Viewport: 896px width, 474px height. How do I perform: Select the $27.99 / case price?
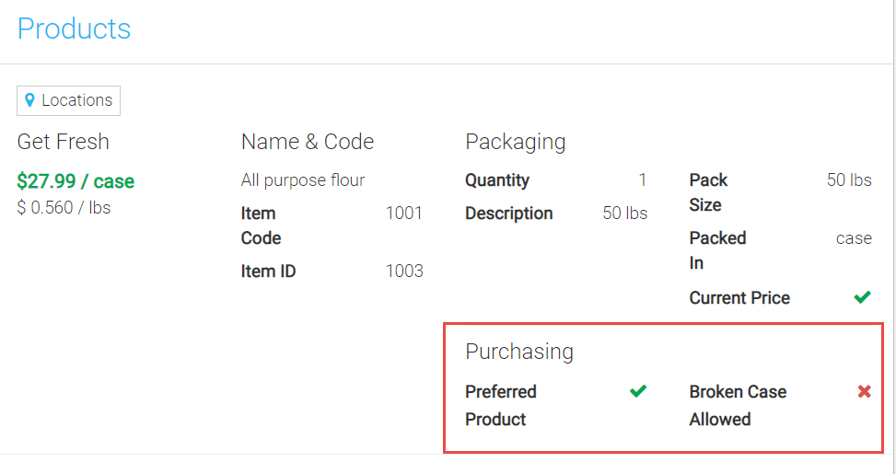(x=76, y=181)
